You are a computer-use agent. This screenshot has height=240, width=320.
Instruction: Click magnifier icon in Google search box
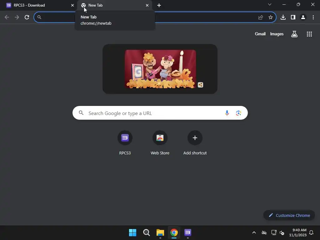81,113
